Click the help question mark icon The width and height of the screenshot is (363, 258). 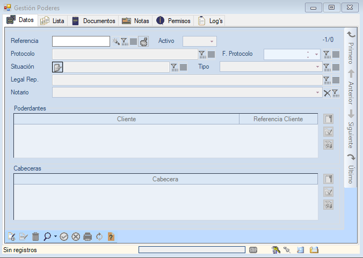click(111, 237)
